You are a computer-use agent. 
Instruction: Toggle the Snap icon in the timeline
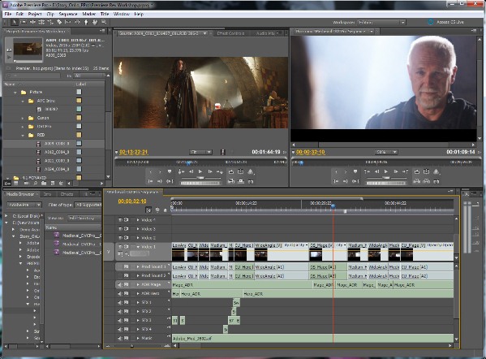click(x=148, y=210)
